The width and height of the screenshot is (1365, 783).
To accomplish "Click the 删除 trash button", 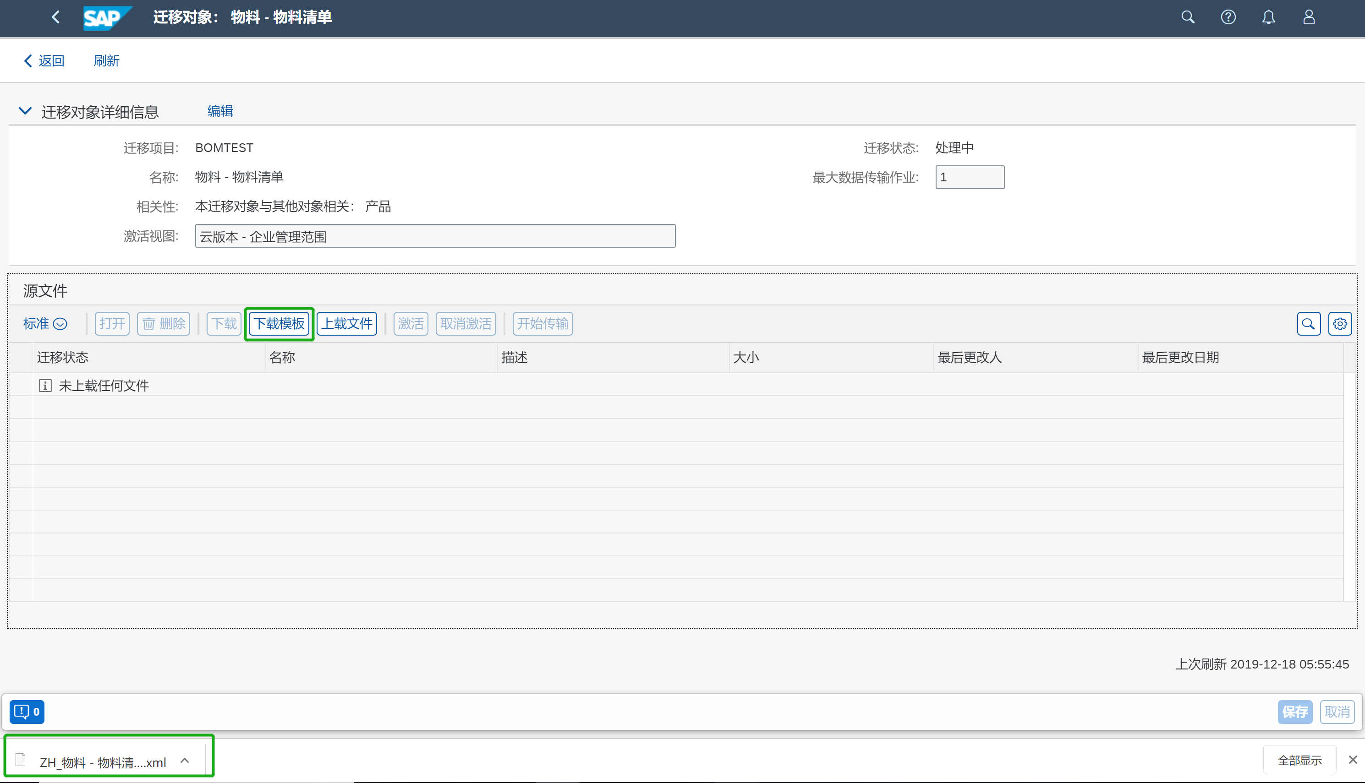I will [x=164, y=323].
